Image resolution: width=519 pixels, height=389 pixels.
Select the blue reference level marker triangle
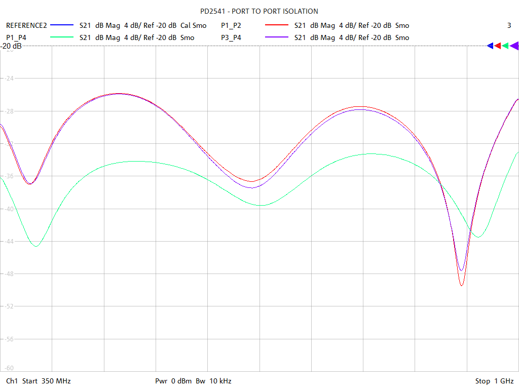coord(490,46)
